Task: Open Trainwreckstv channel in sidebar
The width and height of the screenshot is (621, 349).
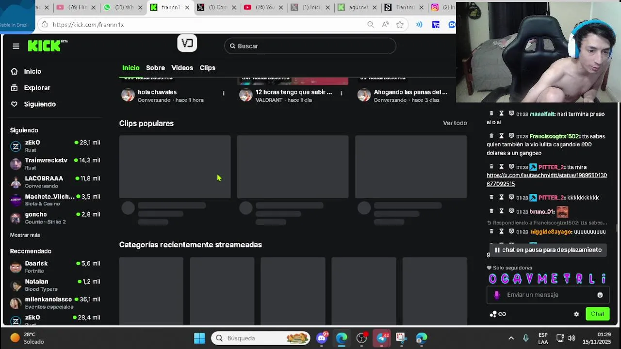Action: (55, 164)
